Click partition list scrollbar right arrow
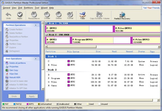Image resolution: width=162 pixels, height=111 pixels. click(x=158, y=100)
